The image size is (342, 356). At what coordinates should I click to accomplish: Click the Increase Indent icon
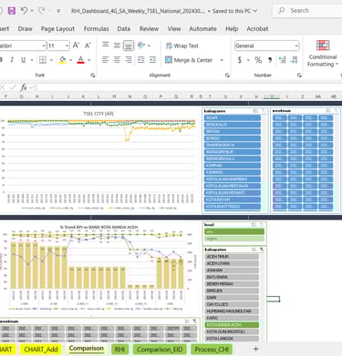click(x=152, y=60)
